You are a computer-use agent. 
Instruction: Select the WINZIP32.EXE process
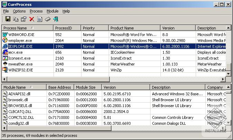(114, 70)
